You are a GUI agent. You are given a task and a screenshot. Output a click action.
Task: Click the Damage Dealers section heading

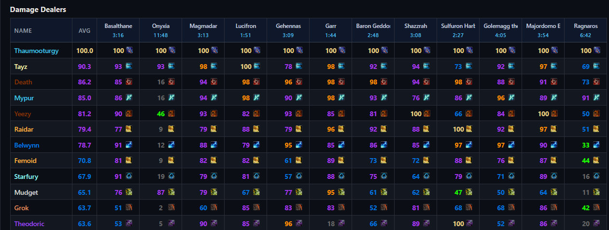(x=38, y=9)
